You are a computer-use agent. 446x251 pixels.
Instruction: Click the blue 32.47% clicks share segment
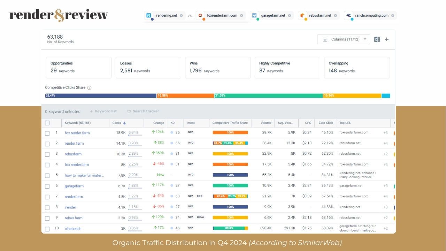click(x=101, y=96)
